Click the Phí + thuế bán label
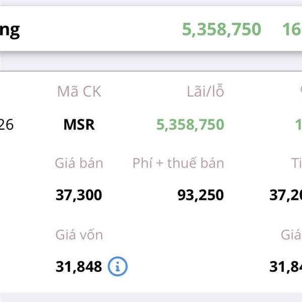 (178, 163)
